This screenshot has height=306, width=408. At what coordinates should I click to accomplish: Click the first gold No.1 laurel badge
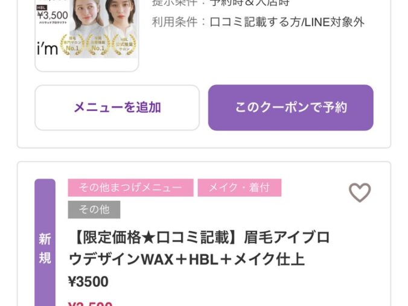click(x=72, y=45)
